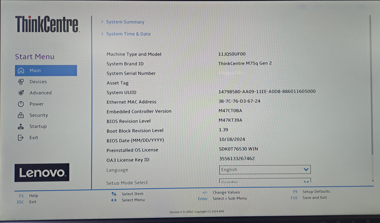Image resolution: width=380 pixels, height=223 pixels.
Task: Click the Lenovo logo
Action: click(x=42, y=172)
